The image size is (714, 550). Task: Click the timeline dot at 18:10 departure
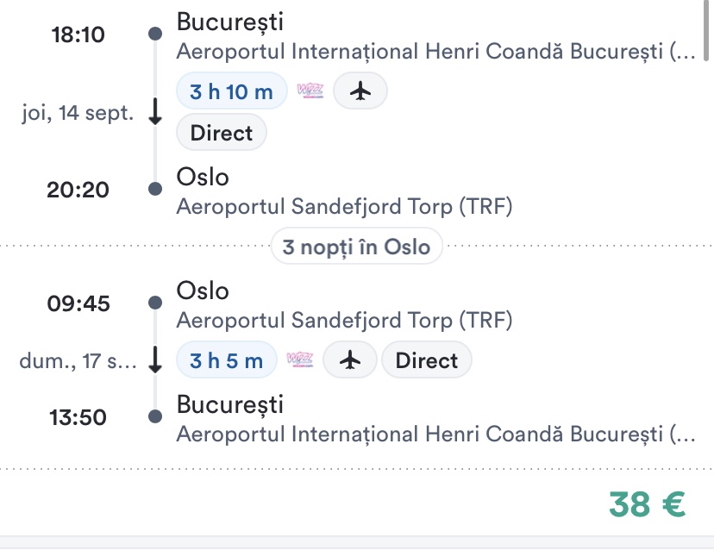pyautogui.click(x=155, y=34)
